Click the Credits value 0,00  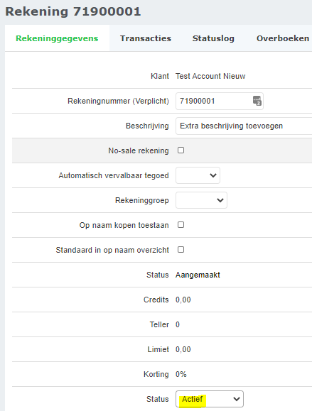pos(183,300)
